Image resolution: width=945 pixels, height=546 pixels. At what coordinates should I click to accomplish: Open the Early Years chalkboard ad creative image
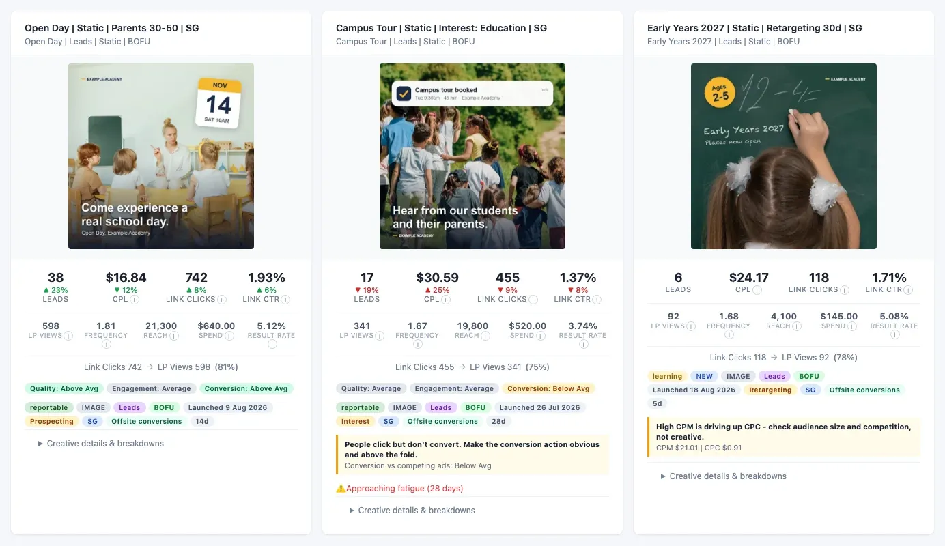click(x=784, y=156)
